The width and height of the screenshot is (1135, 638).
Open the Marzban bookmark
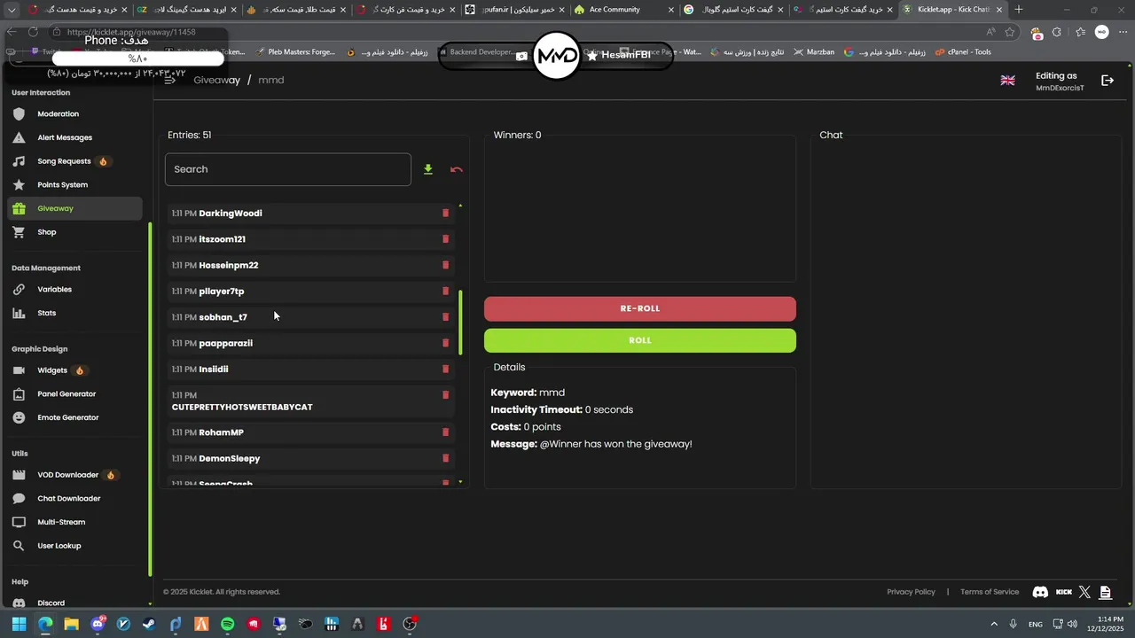point(814,52)
